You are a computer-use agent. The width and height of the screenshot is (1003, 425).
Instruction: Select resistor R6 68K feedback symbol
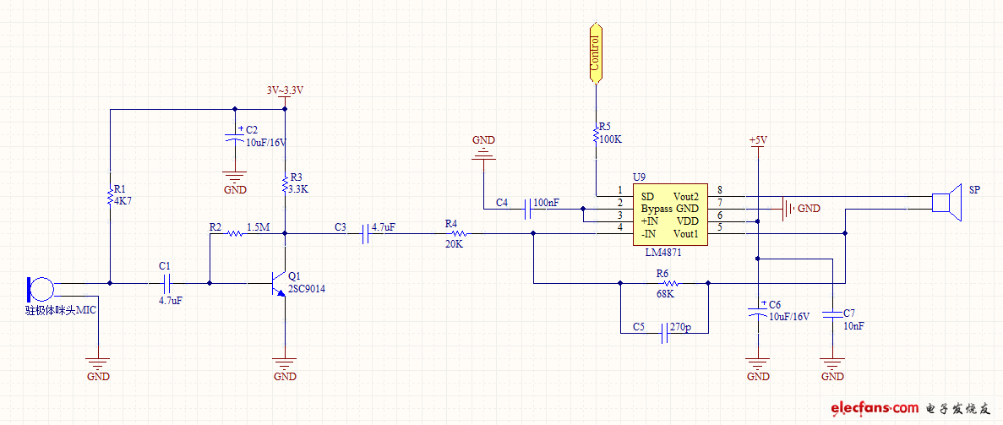pos(669,283)
